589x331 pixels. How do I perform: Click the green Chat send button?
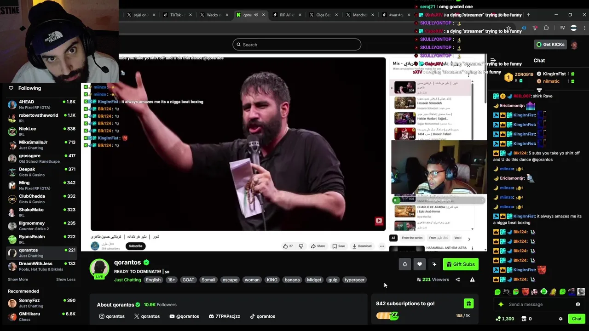pyautogui.click(x=577, y=319)
